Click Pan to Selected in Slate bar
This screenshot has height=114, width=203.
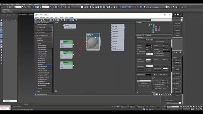(171, 94)
